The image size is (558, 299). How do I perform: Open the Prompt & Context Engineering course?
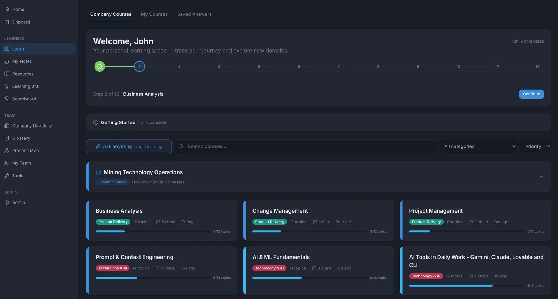pos(162,270)
